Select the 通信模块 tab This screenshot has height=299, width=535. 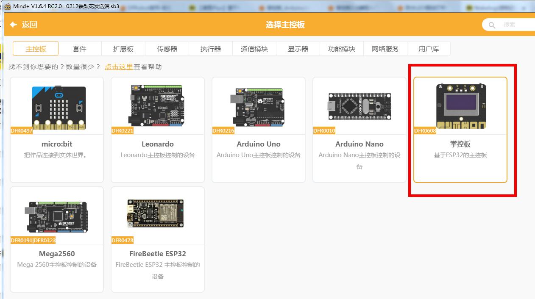point(254,49)
